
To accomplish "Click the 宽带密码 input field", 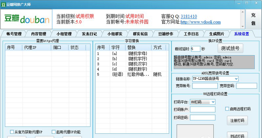I will [x=247, y=86].
